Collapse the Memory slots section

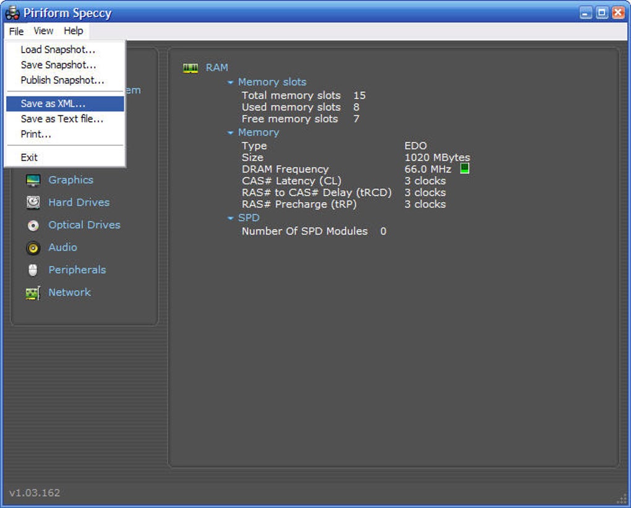pyautogui.click(x=230, y=82)
